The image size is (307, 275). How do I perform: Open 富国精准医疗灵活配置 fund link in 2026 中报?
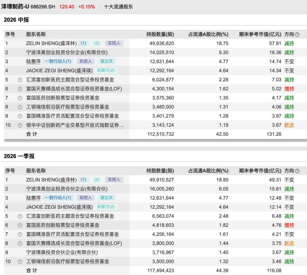(73, 116)
